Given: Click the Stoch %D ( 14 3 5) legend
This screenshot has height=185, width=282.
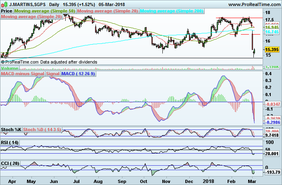Looking at the screenshot, I should click(x=42, y=129).
